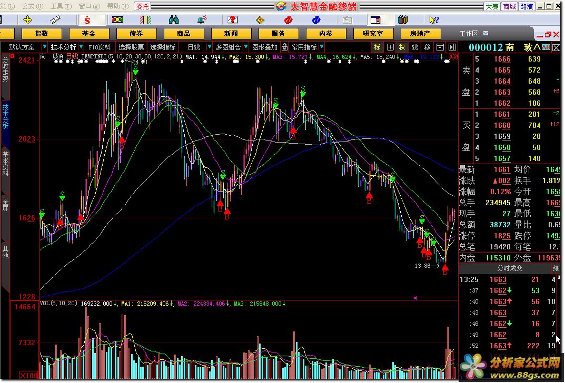Open the 内参 category button
Viewport: 565px width, 383px height.
(326, 34)
